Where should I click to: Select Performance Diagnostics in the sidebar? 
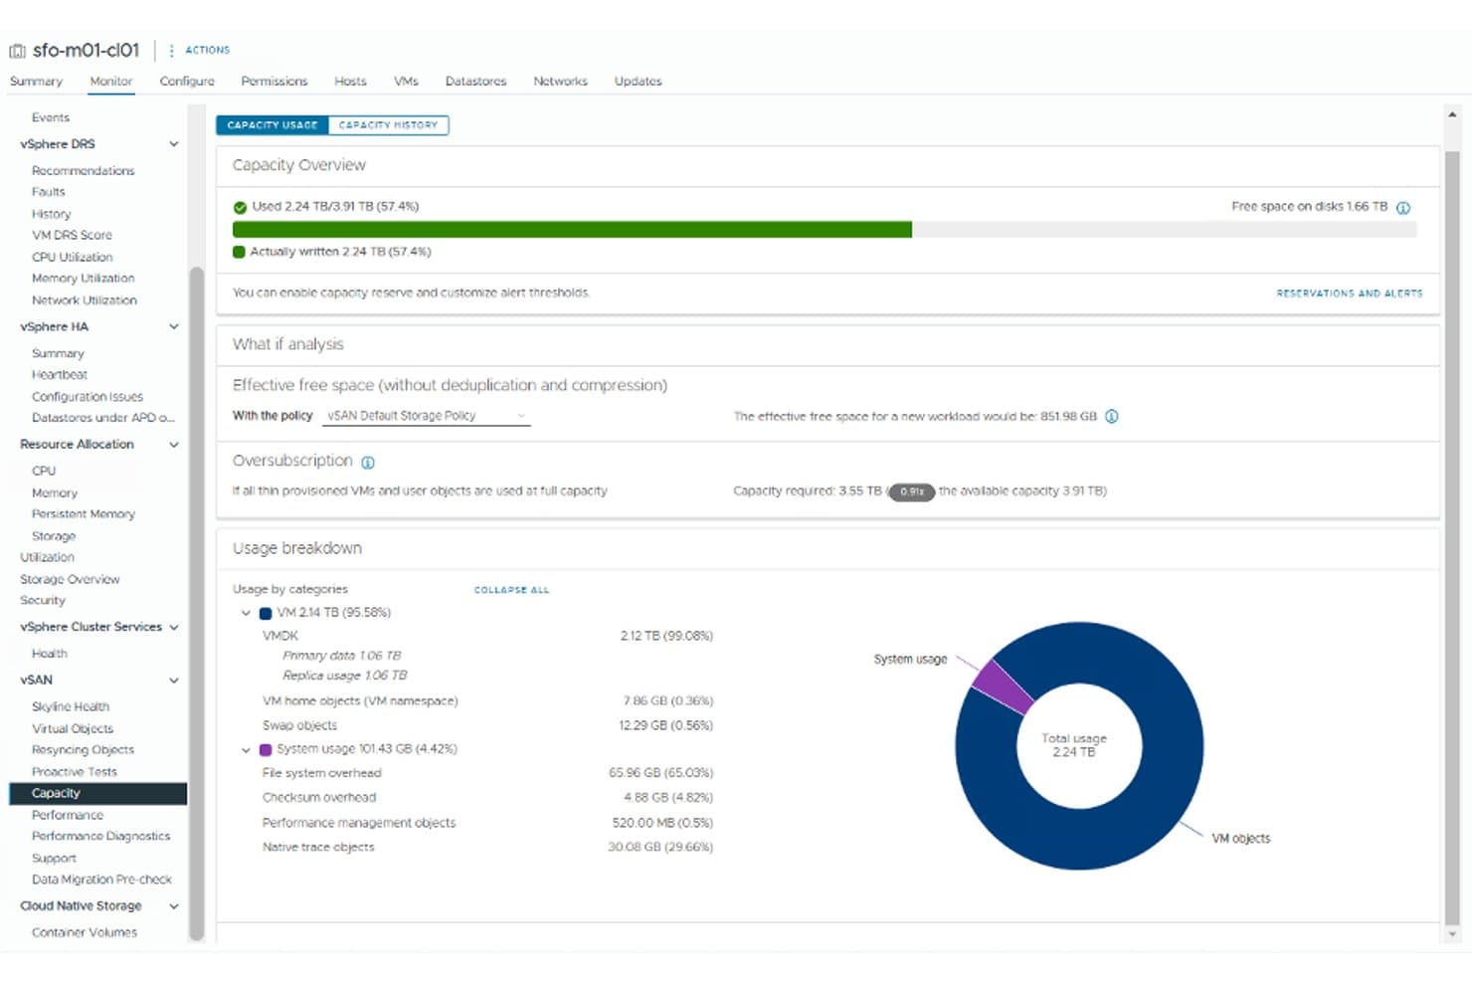(x=100, y=837)
